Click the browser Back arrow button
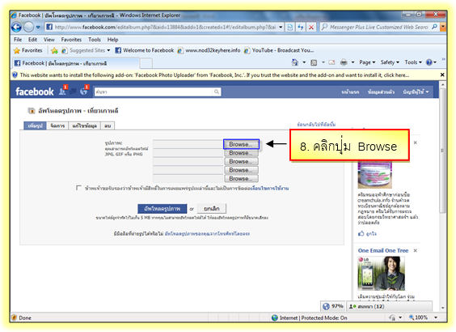This screenshot has height=332, width=456. 17,28
